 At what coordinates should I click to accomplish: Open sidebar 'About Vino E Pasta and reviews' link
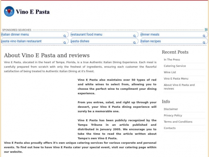coord(179,87)
